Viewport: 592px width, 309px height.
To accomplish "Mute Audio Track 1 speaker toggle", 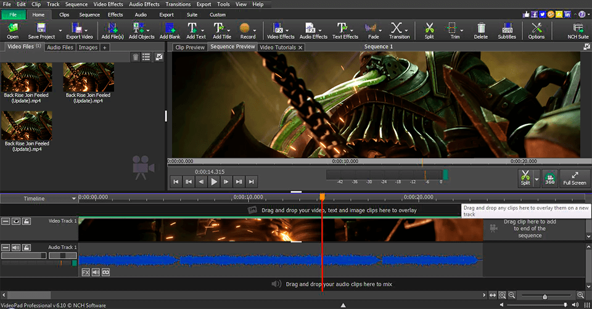I will pos(16,247).
